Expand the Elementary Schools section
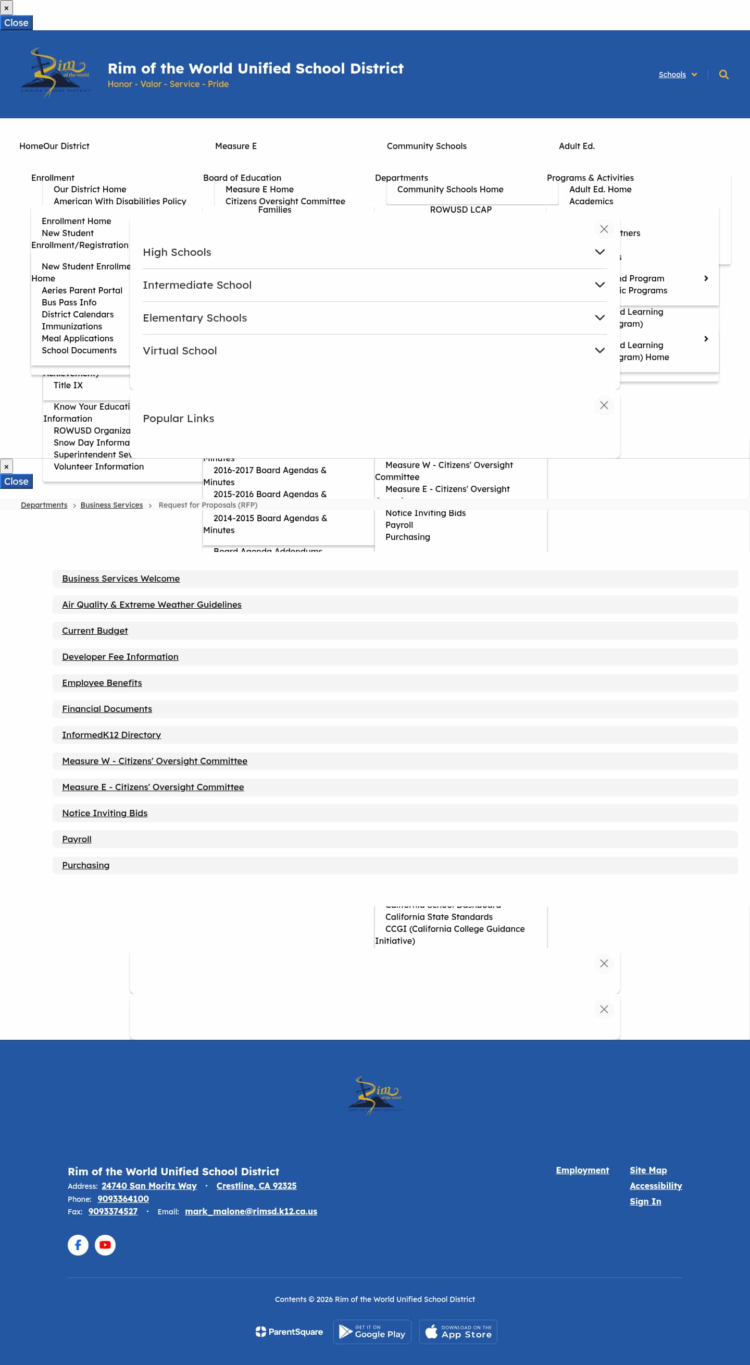This screenshot has width=750, height=1365. point(375,318)
